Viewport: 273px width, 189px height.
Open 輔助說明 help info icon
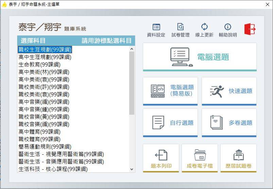tap(228, 30)
